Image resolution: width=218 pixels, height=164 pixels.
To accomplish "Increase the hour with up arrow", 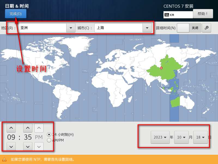I will (x=11, y=128).
